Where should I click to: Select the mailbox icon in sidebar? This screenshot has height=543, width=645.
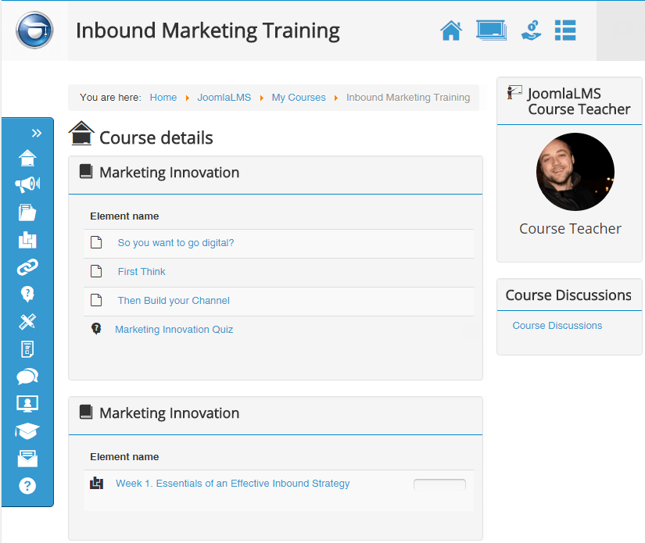(27, 458)
